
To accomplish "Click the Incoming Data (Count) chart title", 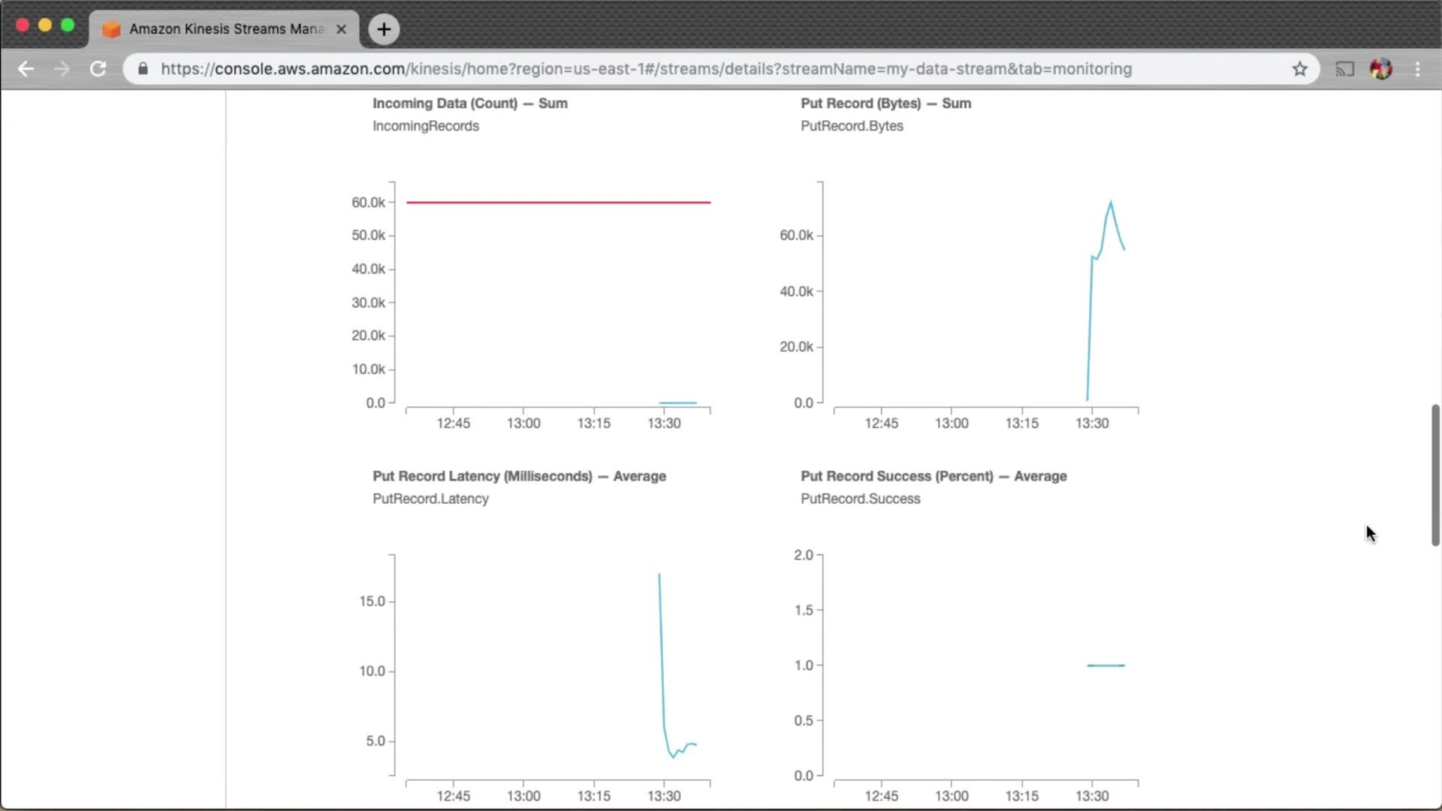I will (x=469, y=104).
